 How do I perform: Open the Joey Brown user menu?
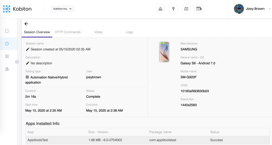coord(252,9)
